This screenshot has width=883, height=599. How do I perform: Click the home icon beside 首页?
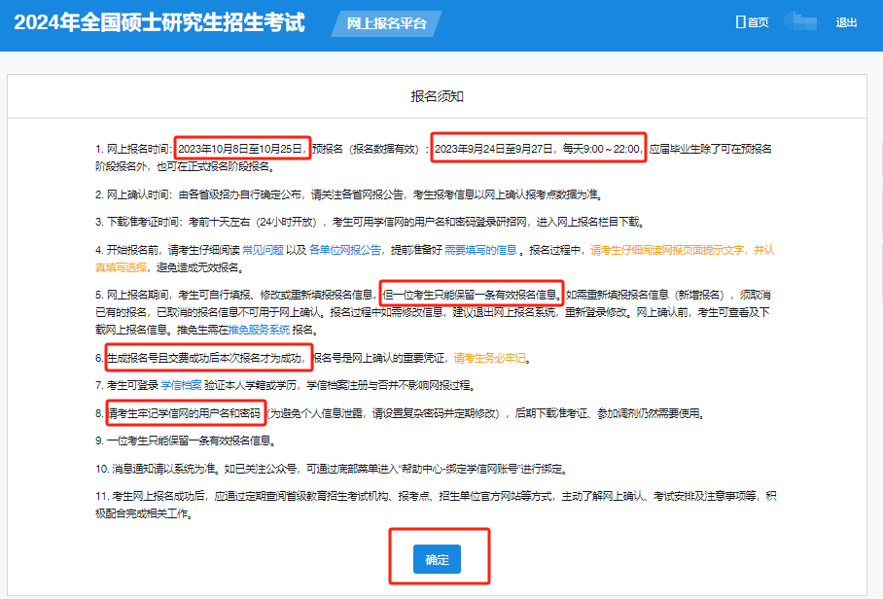740,22
